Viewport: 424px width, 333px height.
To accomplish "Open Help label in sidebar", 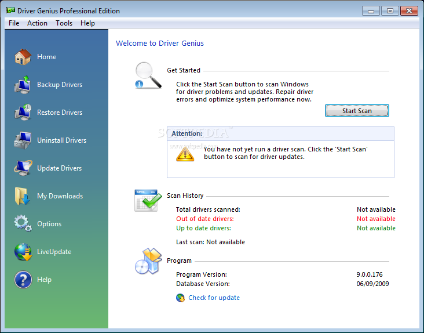I will [45, 280].
